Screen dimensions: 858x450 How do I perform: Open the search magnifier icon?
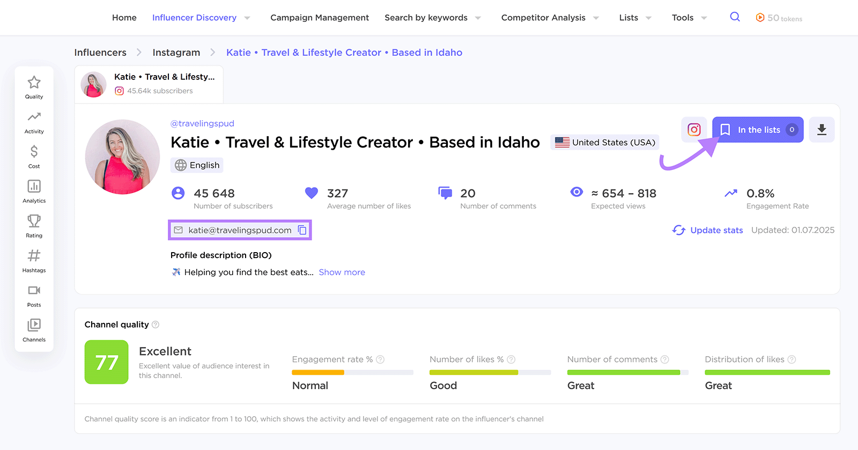(x=735, y=17)
